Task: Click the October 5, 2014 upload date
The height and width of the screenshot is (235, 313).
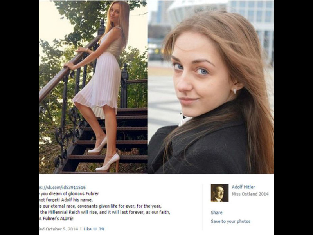Action: point(61,229)
